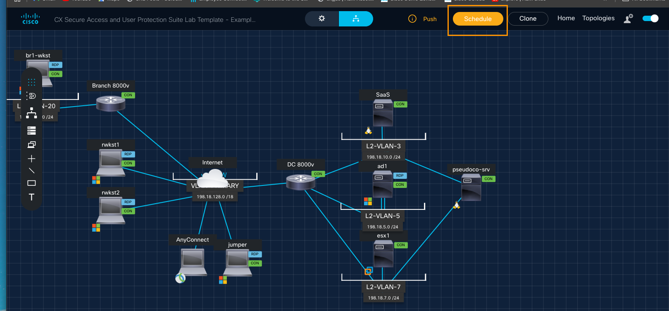The image size is (669, 311).
Task: Select the grid dots tool in sidebar
Action: click(31, 82)
